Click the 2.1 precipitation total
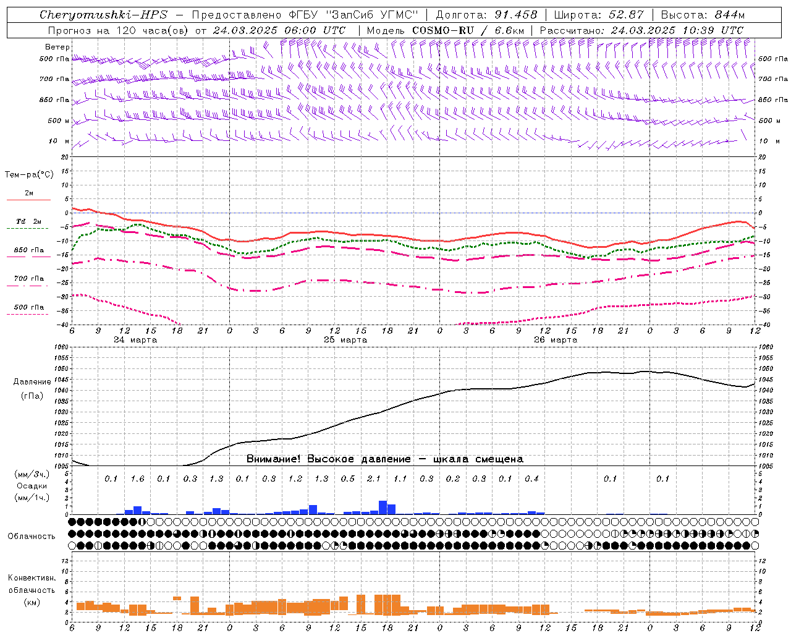This screenshot has width=791, height=633. 374,478
